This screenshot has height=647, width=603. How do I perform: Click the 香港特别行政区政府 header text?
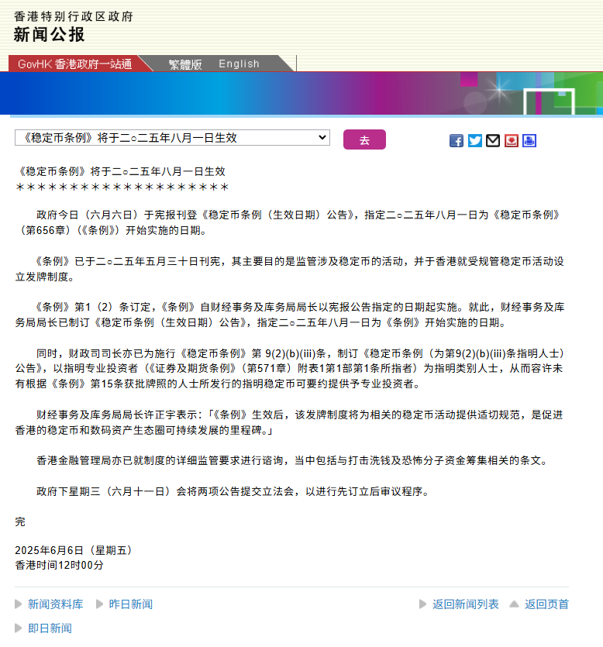click(74, 16)
